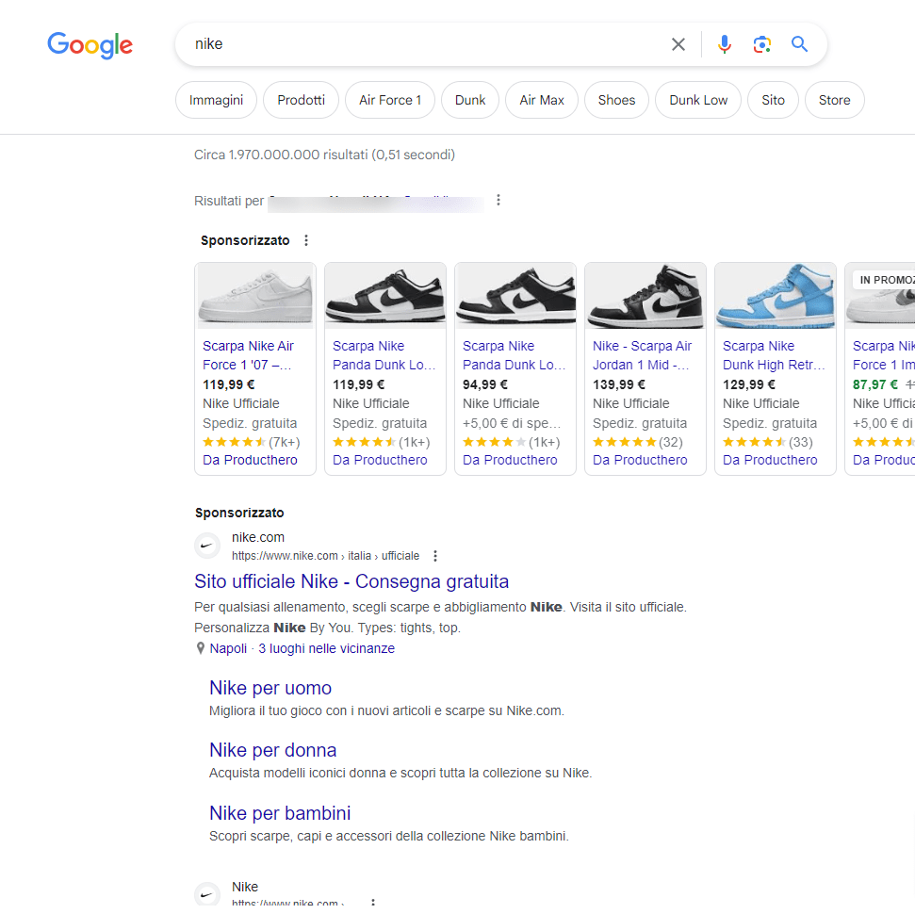The height and width of the screenshot is (914, 915).
Task: Click the map pin icon before Napoli
Action: [200, 648]
